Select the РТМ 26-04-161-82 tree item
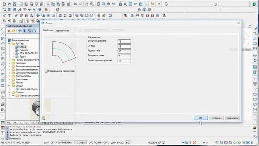 click(x=29, y=53)
